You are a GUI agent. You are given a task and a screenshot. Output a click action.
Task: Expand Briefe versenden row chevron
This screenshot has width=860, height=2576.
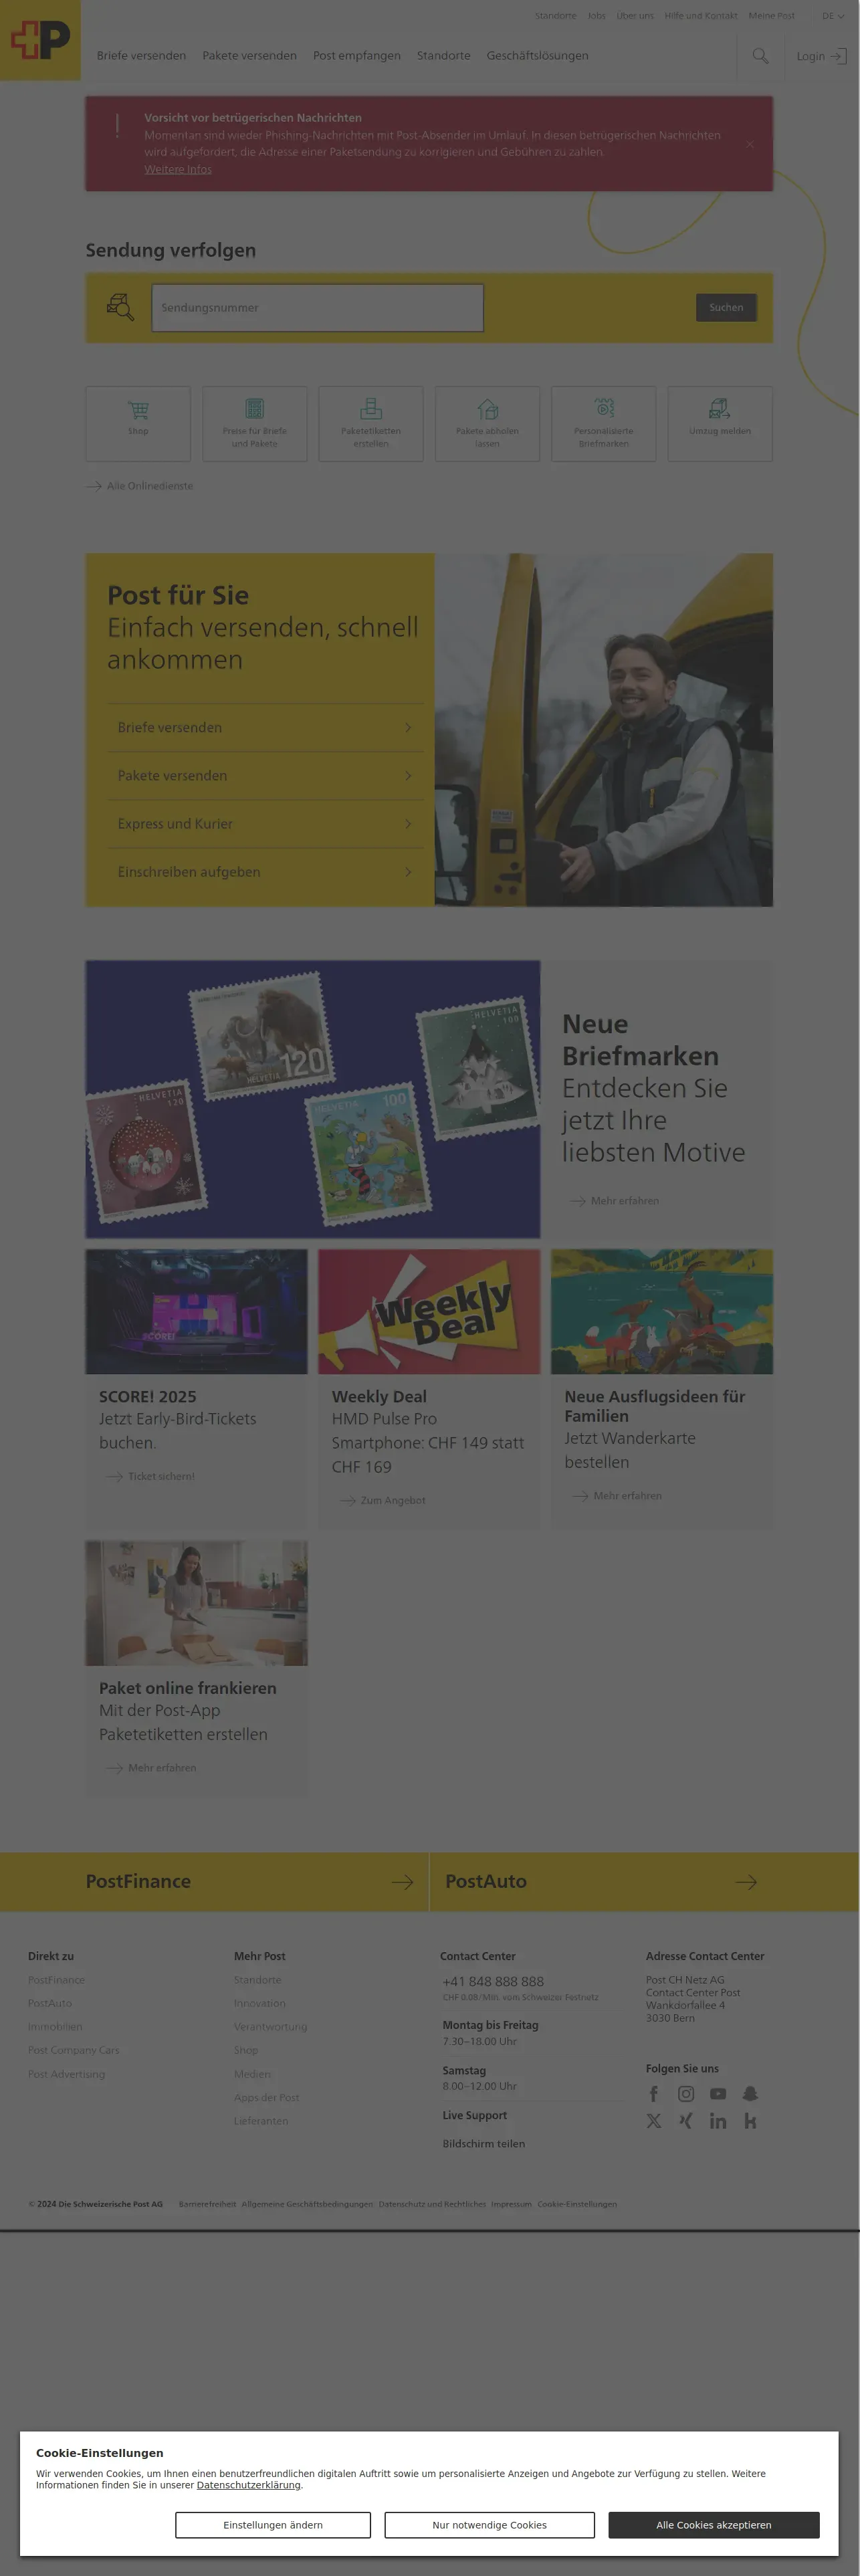pyautogui.click(x=408, y=728)
